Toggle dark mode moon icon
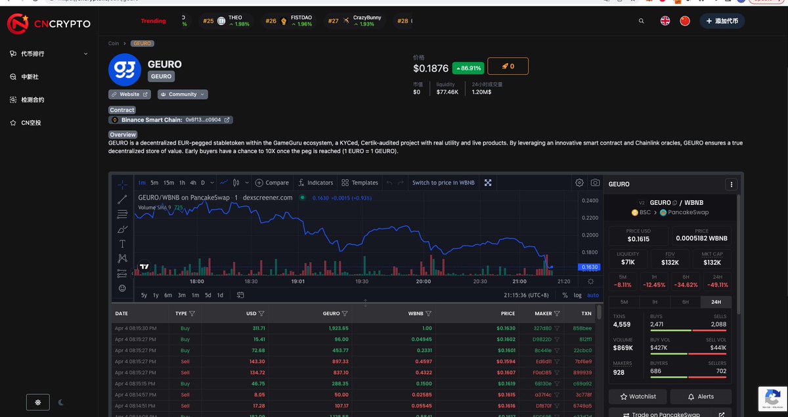This screenshot has width=788, height=417. [x=61, y=402]
